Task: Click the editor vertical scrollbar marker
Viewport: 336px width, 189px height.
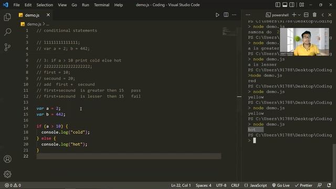Action: point(239,97)
